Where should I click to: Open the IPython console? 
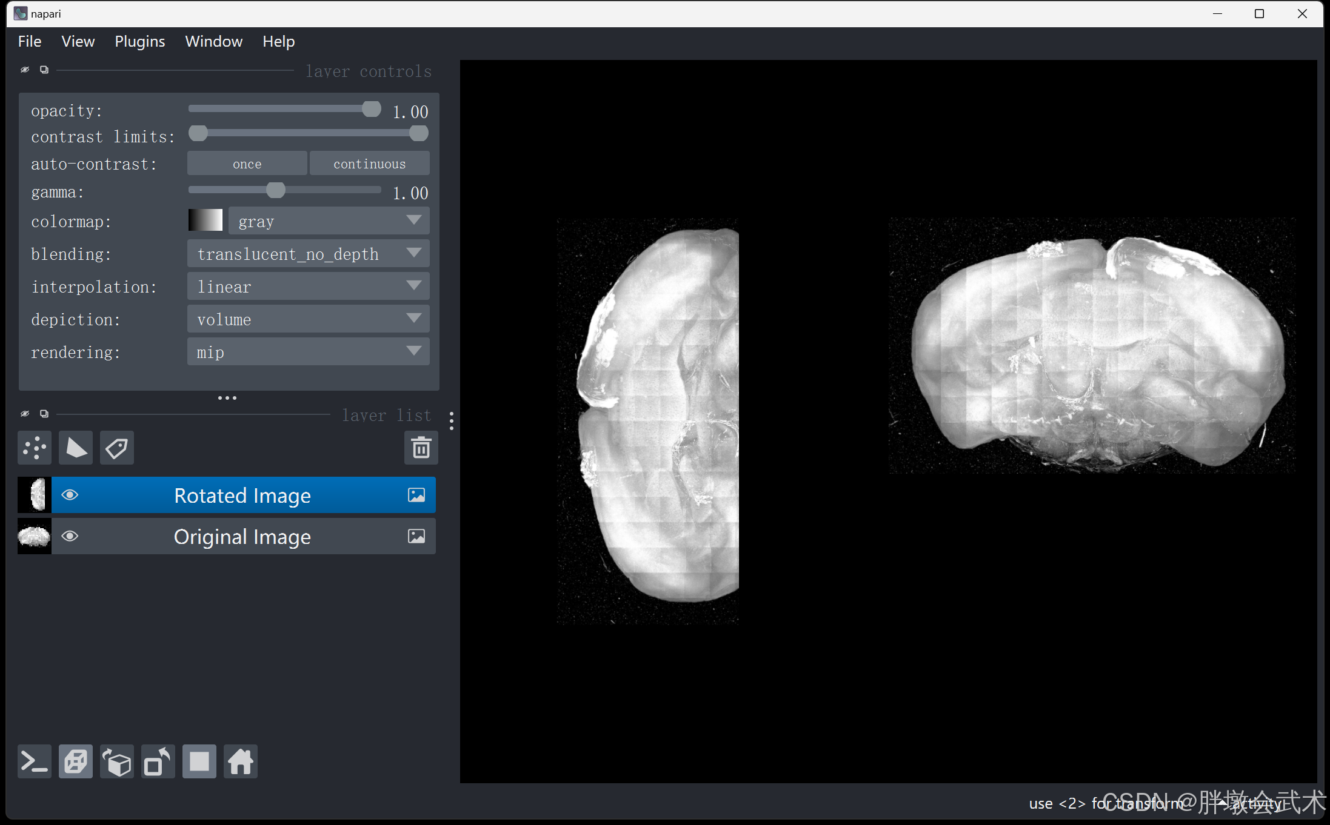tap(35, 762)
